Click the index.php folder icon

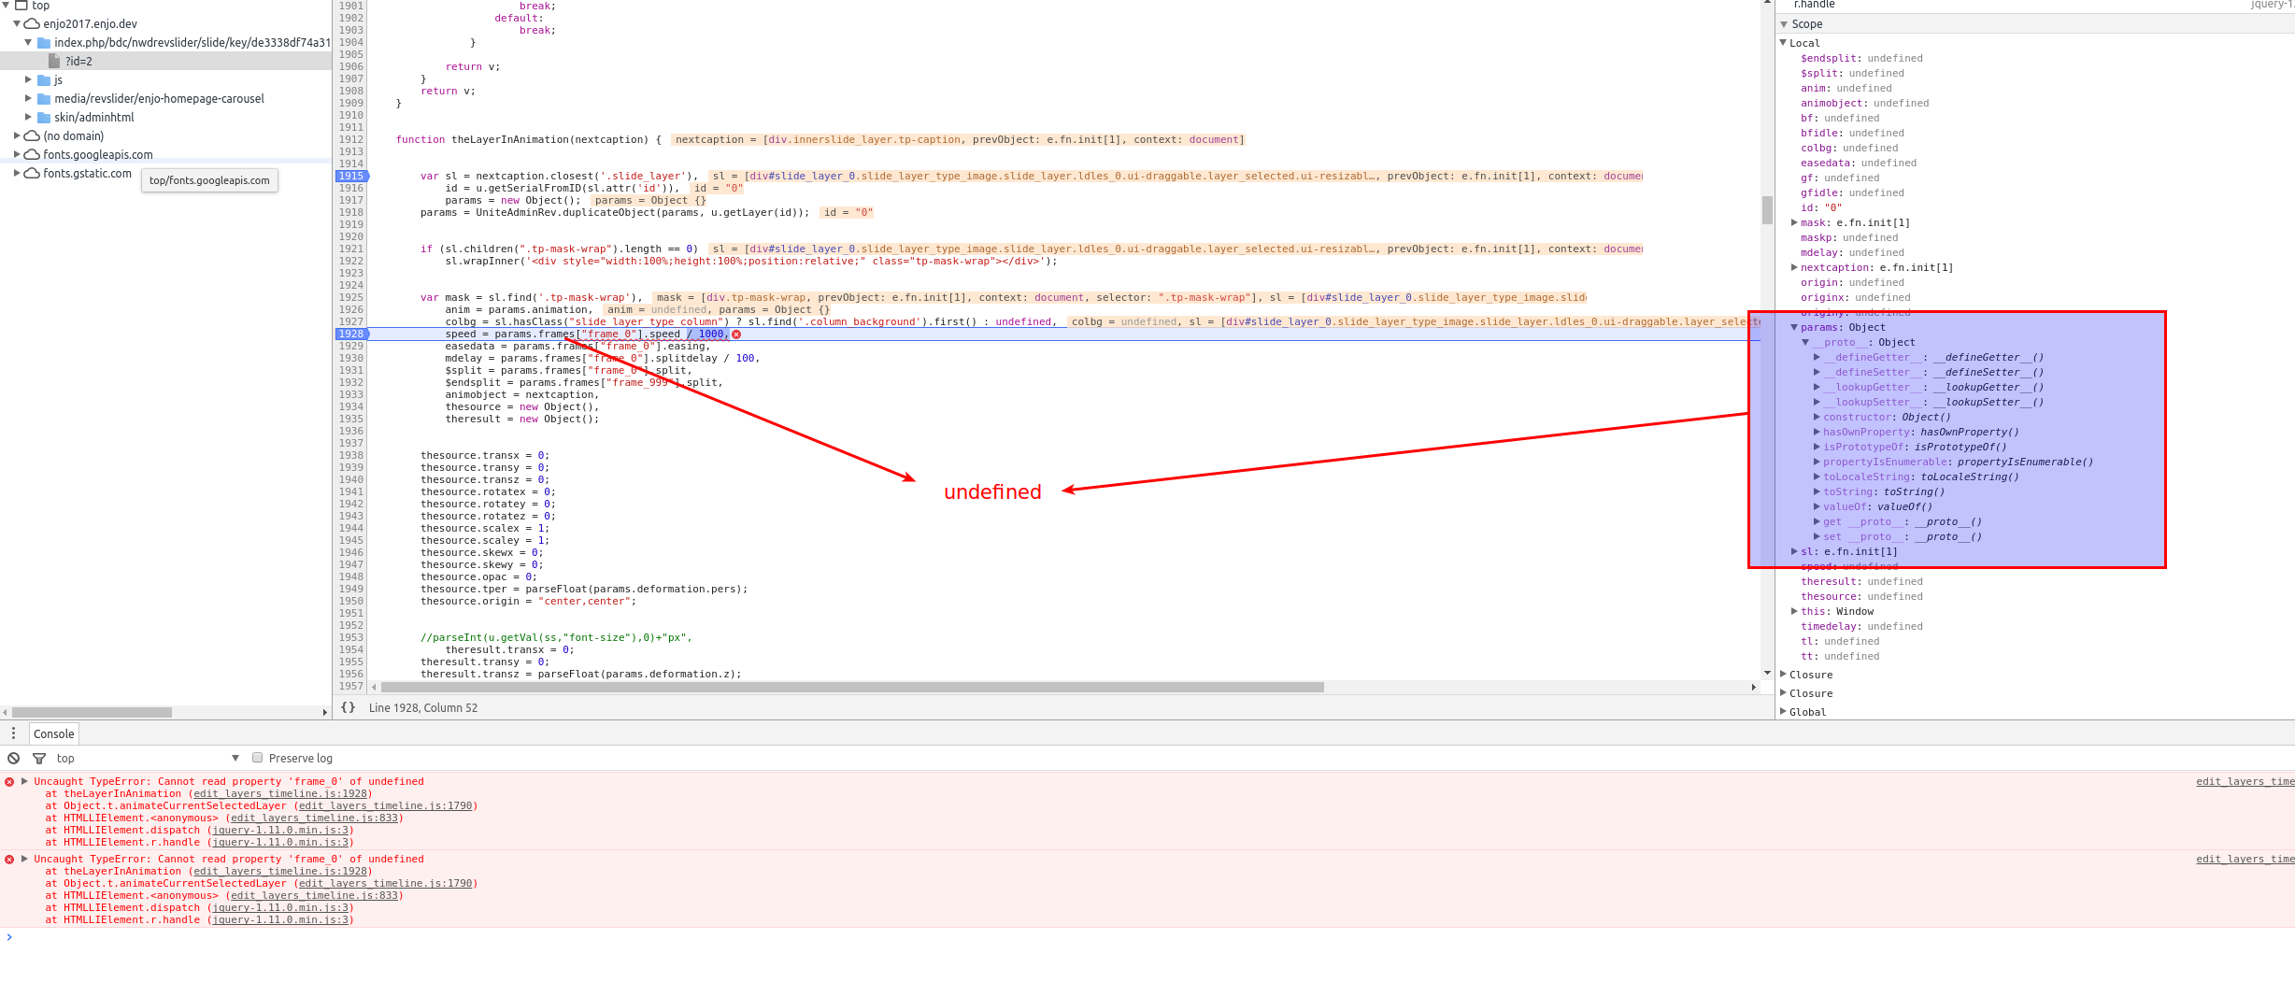(44, 42)
